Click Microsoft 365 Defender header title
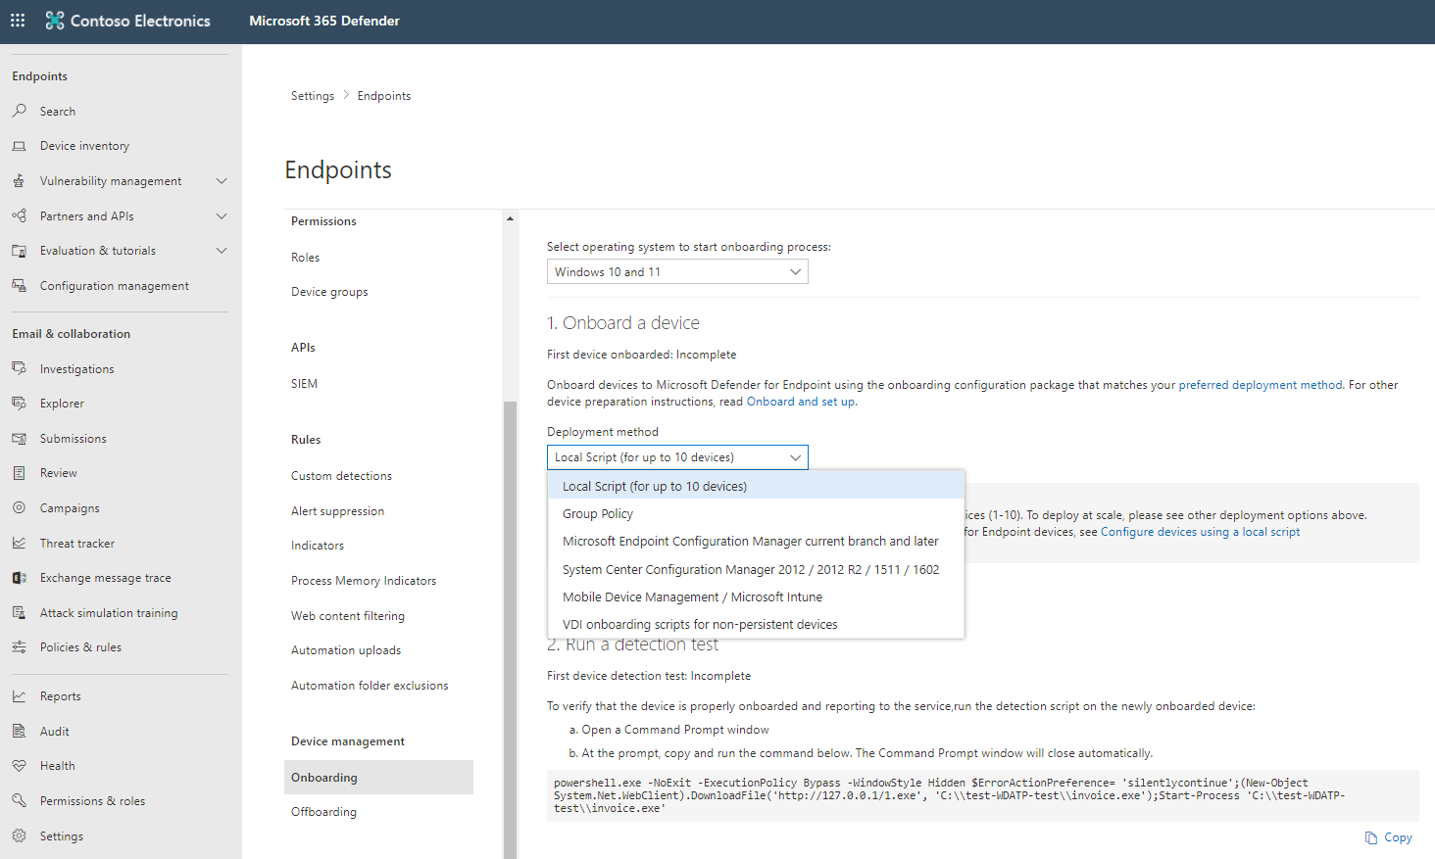 point(324,21)
